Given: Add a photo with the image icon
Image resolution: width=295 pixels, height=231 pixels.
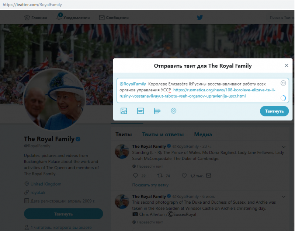Looking at the screenshot, I should point(124,111).
